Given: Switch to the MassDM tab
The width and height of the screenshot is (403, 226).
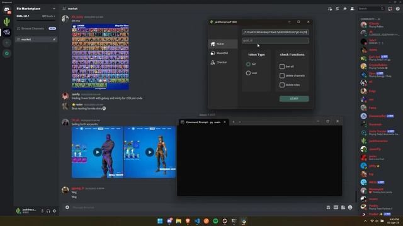Looking at the screenshot, I should 222,53.
